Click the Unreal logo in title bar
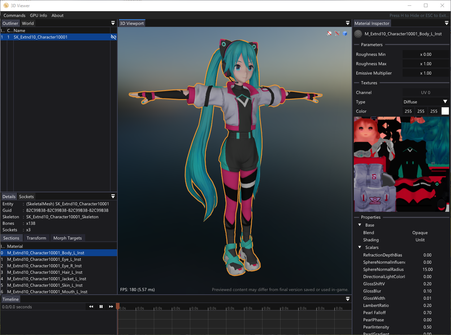 pyautogui.click(x=6, y=5)
